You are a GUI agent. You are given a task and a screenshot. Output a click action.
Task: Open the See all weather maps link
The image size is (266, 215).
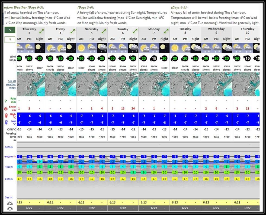pyautogui.click(x=11, y=84)
